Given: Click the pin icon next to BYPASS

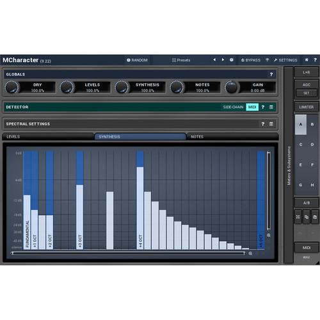Looking at the screenshot, I should [x=267, y=60].
